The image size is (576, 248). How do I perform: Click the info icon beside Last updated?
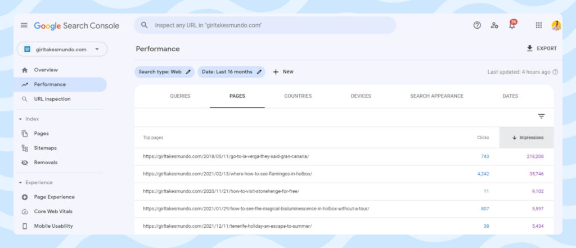pos(555,72)
